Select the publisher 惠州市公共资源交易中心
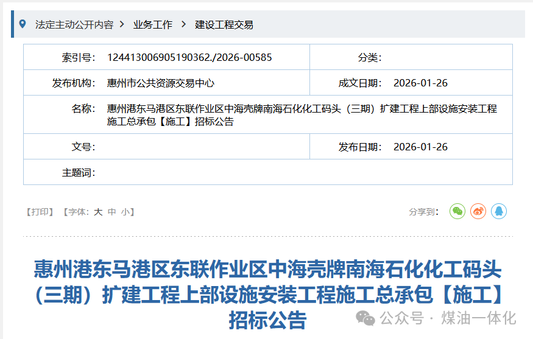This screenshot has width=533, height=339. [x=160, y=83]
